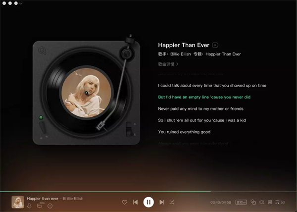The image size is (297, 212).
Task: Expand the 歌曲详情 song details
Action: [x=168, y=64]
